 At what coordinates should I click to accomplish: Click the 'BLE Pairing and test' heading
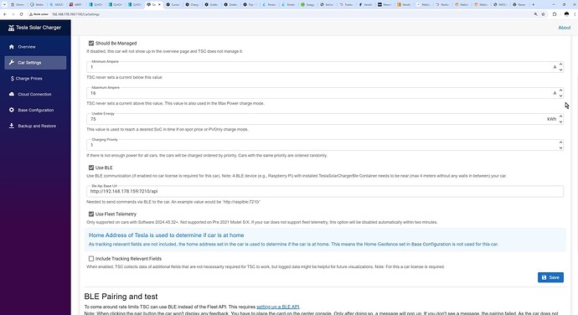coord(121,297)
